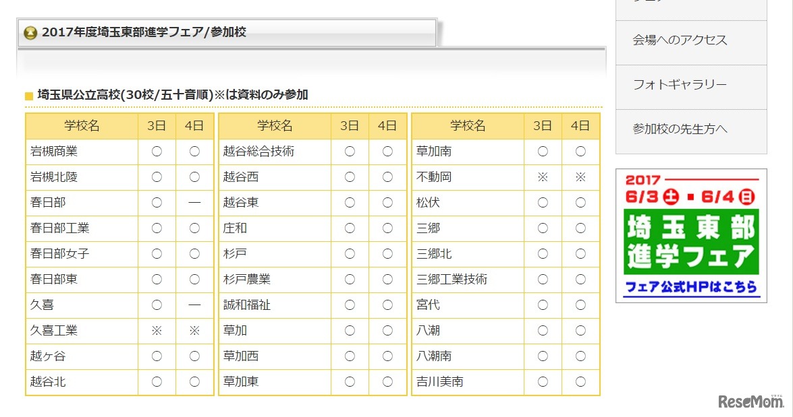Click the 4日 circle for 草加東
793x417 pixels.
[x=387, y=382]
